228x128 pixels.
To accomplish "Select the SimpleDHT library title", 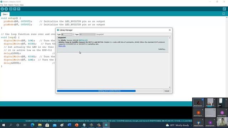I will [x=62, y=38].
